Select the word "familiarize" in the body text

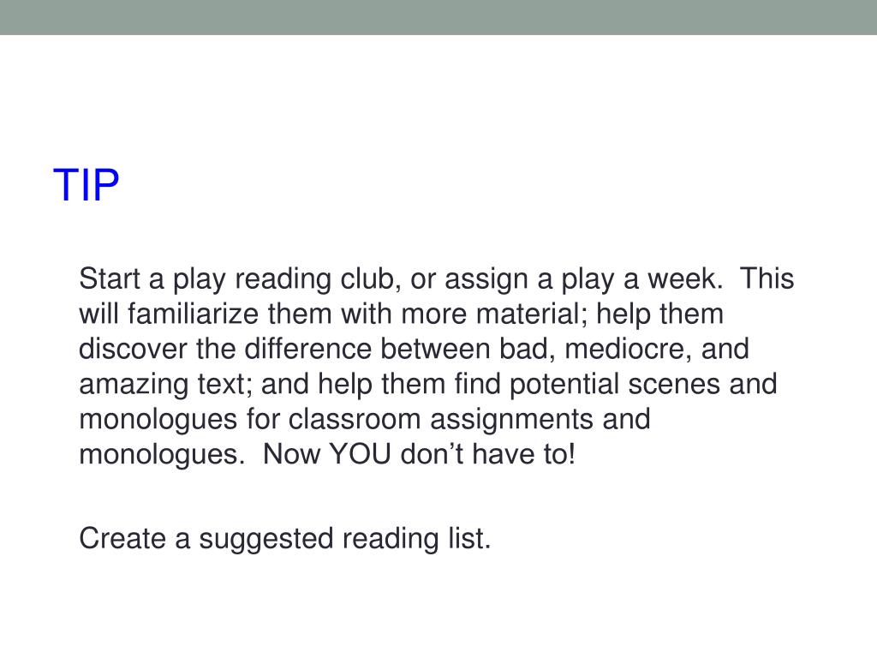click(x=193, y=314)
